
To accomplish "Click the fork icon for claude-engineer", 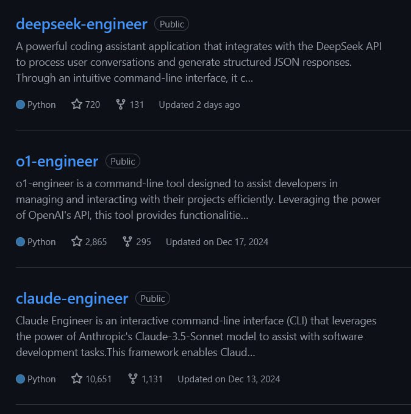I will pos(132,379).
